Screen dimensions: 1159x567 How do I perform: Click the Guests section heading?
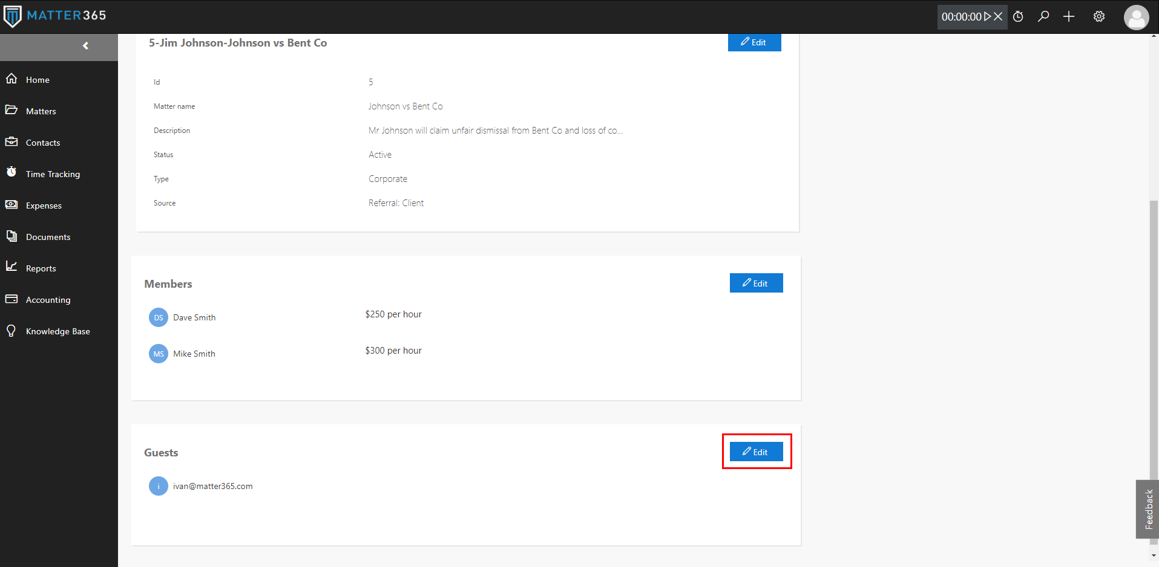pyautogui.click(x=161, y=453)
